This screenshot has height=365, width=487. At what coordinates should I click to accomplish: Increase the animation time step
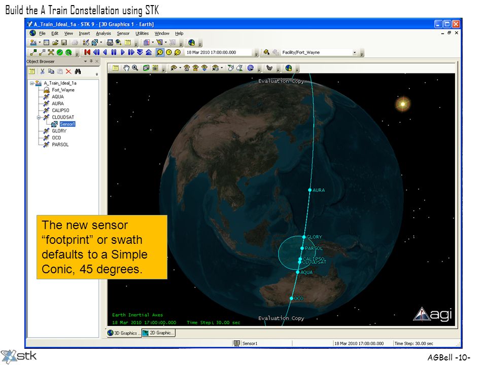coord(149,52)
